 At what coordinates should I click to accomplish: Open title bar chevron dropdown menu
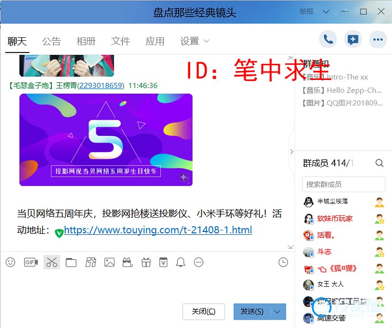(x=326, y=12)
